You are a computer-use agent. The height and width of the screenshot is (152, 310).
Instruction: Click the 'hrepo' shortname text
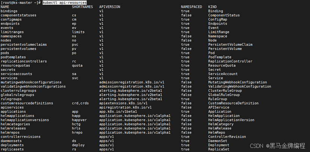coord(77,133)
